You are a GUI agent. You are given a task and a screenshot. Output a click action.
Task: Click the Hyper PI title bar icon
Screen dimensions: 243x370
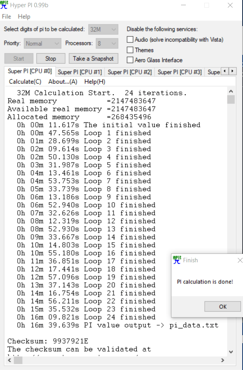point(4,5)
